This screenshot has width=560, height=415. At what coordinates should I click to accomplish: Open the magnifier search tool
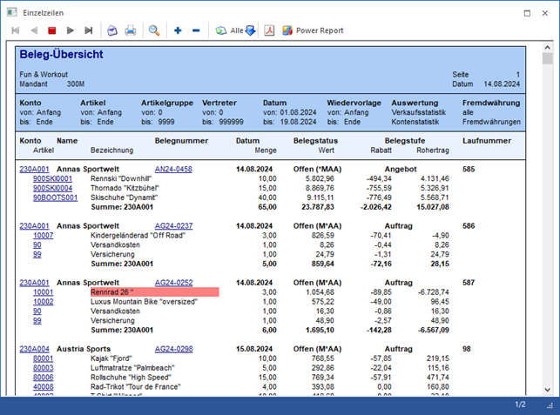coord(154,30)
